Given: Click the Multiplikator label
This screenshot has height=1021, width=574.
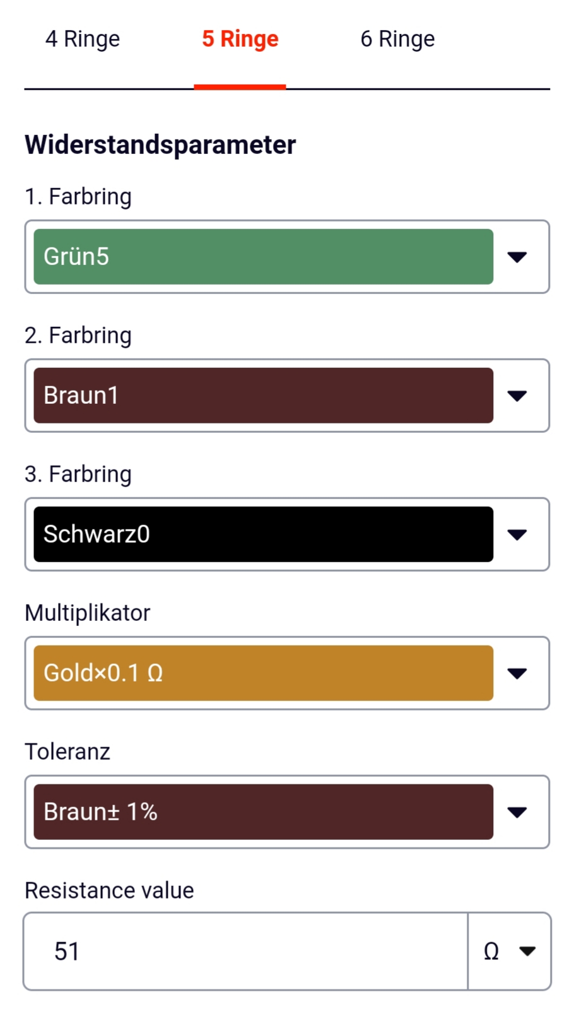Looking at the screenshot, I should tap(88, 613).
